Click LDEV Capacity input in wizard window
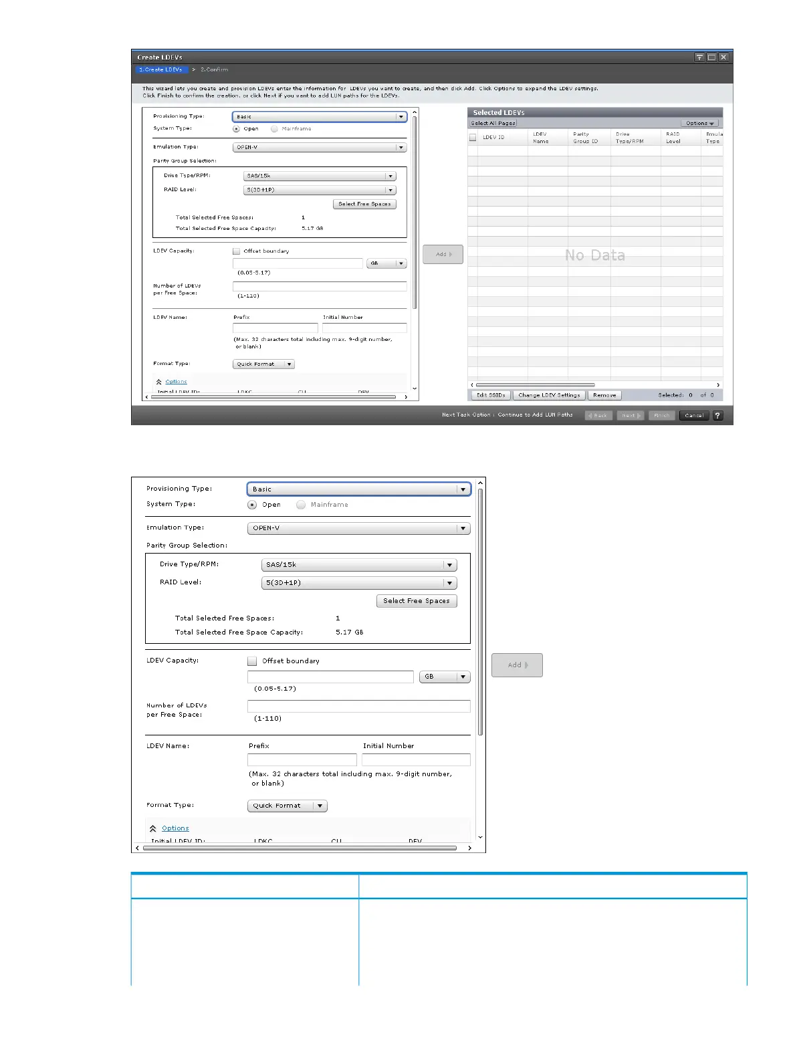This screenshot has width=795, height=1059. pos(298,263)
